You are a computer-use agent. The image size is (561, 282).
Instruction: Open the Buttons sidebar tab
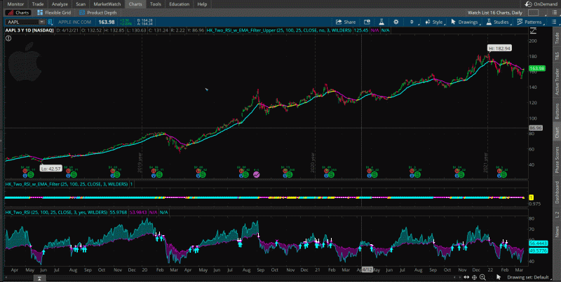click(x=557, y=111)
